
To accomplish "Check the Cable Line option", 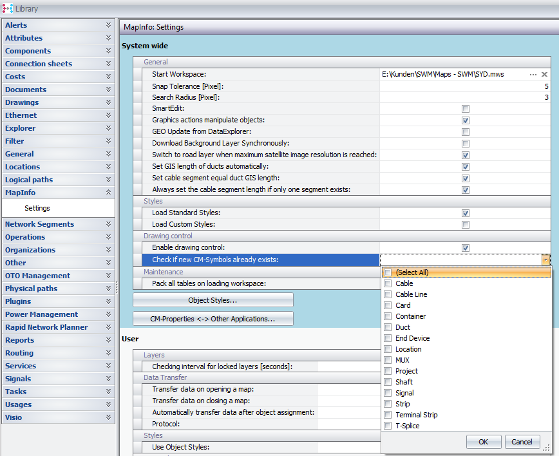I will point(388,294).
